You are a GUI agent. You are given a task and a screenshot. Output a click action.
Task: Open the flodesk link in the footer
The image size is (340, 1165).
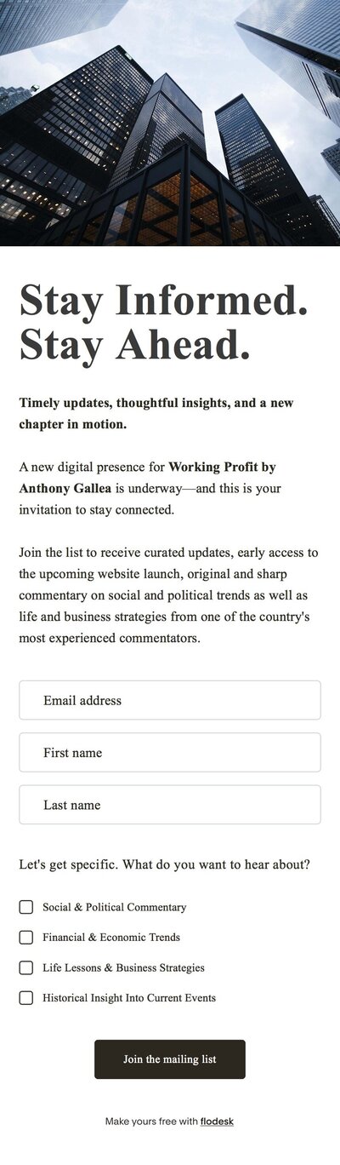[217, 1122]
